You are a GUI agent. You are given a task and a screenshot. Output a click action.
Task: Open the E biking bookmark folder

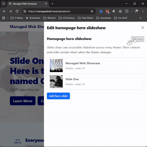(17, 18)
